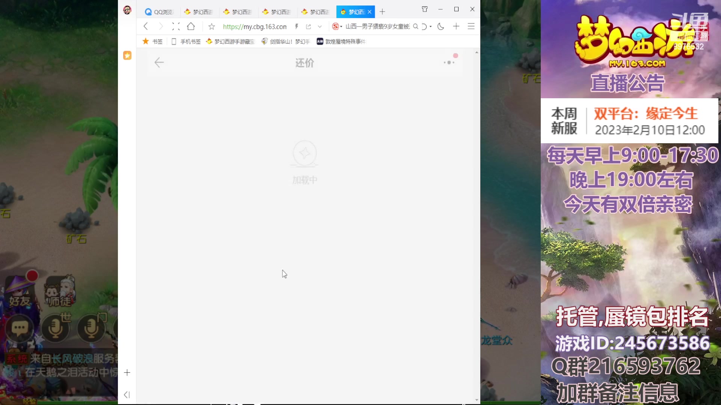This screenshot has height=405, width=721.
Task: Switch to the QQ浏览 tab
Action: (159, 12)
